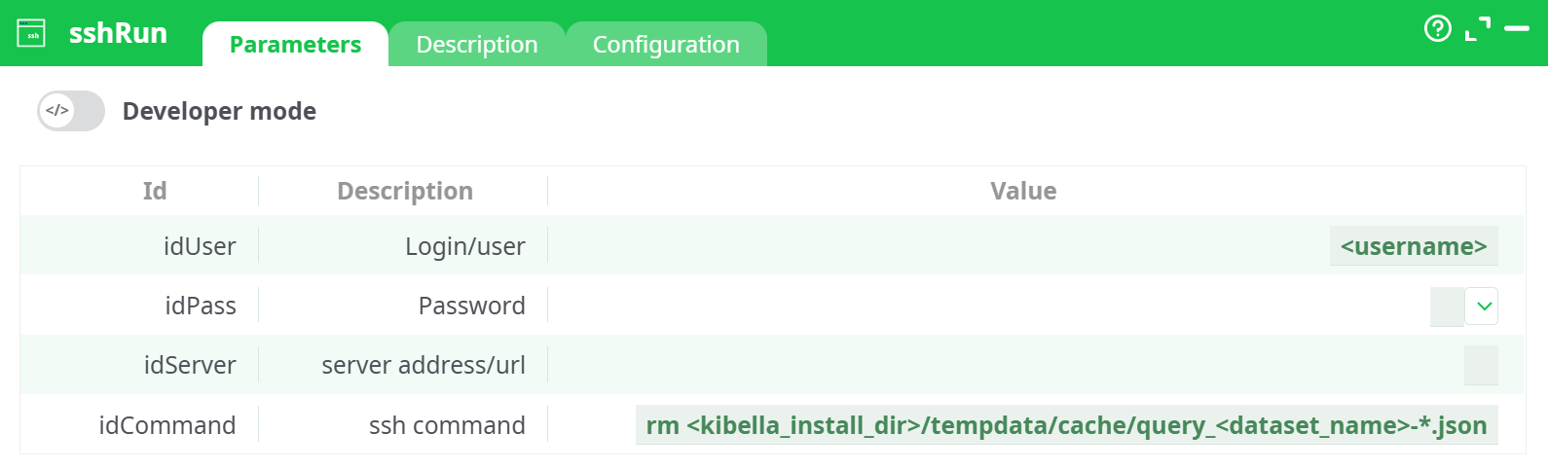Click the empty password value field

[x=1446, y=307]
